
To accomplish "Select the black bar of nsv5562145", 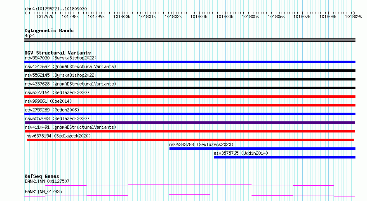I will (x=190, y=79).
